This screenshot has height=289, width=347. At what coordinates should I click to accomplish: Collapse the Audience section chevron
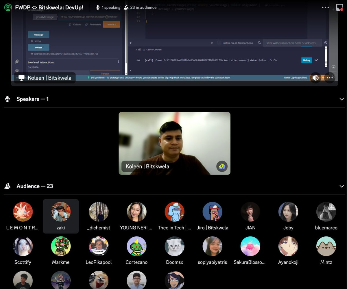click(x=342, y=186)
